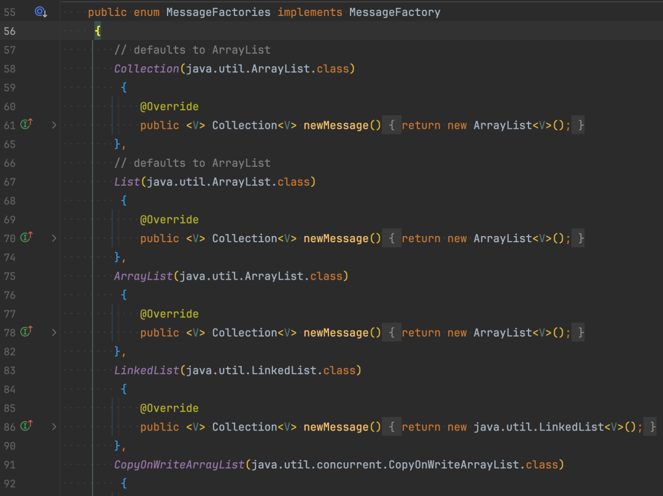Click '@Override' annotation on line 60
Viewport: 663px width, 496px height.
point(169,107)
